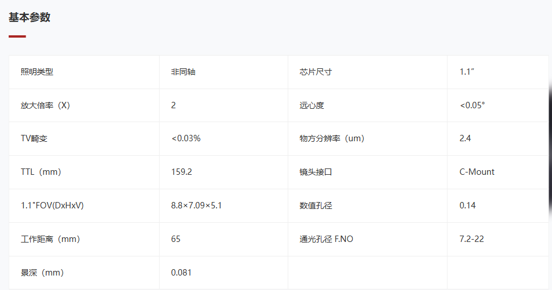Viewport: 552px width, 290px height.
Task: Select the TTL（mm）label
Action: [41, 172]
